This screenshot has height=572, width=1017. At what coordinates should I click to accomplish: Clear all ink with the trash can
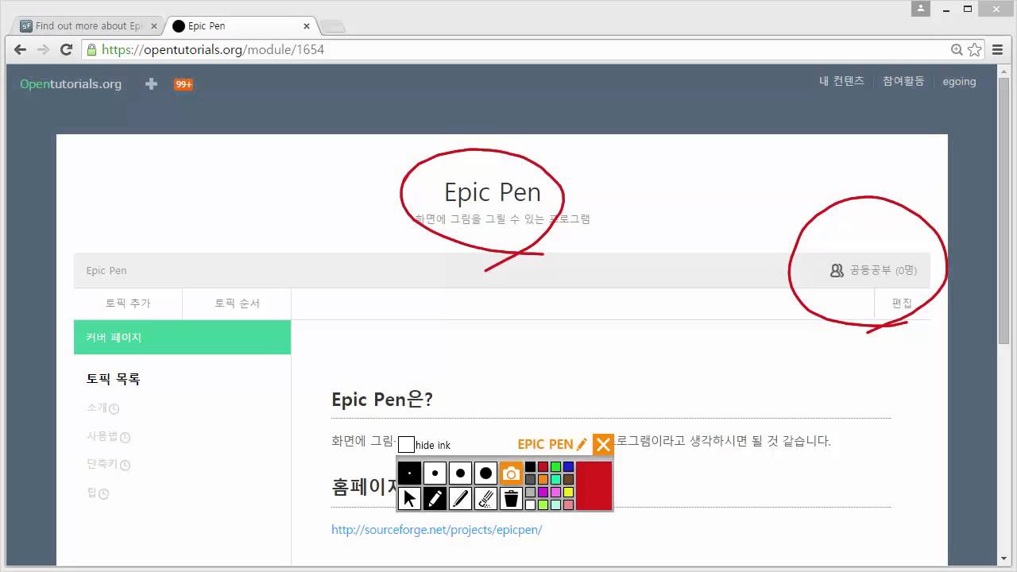[x=511, y=498]
